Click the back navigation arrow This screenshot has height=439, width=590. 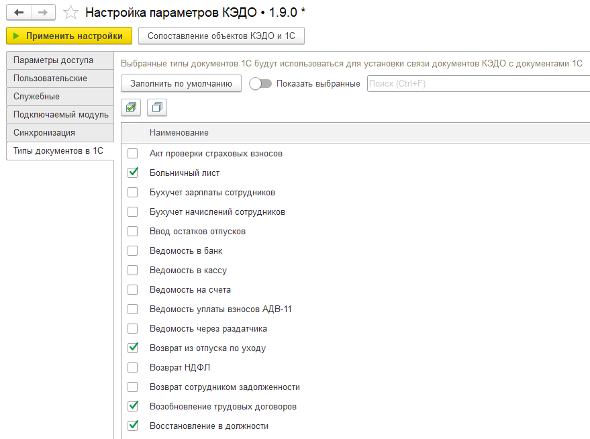point(19,13)
